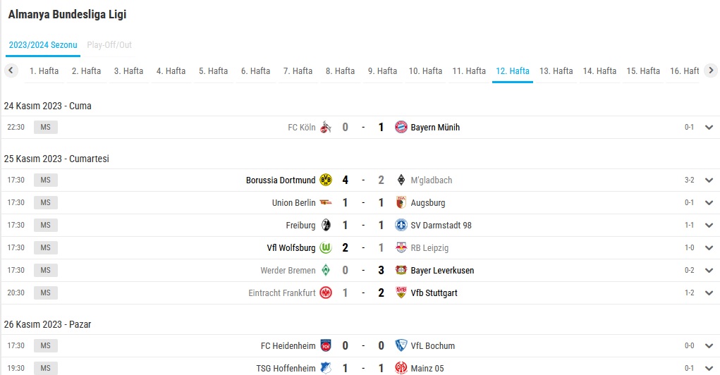Expand the Heidenheim vs Bochum match row
Screen dimensions: 720x375
pyautogui.click(x=709, y=346)
